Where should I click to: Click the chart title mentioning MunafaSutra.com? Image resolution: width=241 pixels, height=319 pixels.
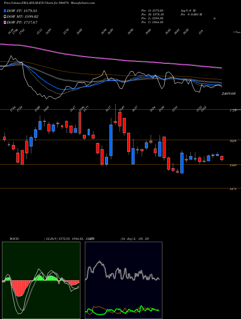(x=49, y=3)
